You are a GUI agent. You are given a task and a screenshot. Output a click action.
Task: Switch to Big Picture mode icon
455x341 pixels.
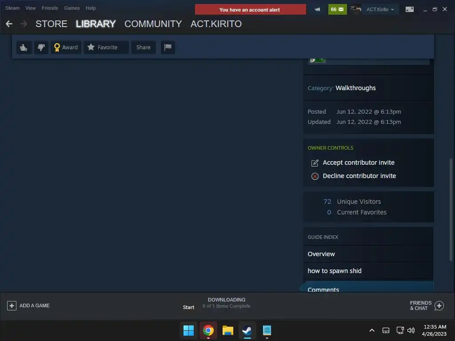[409, 10]
